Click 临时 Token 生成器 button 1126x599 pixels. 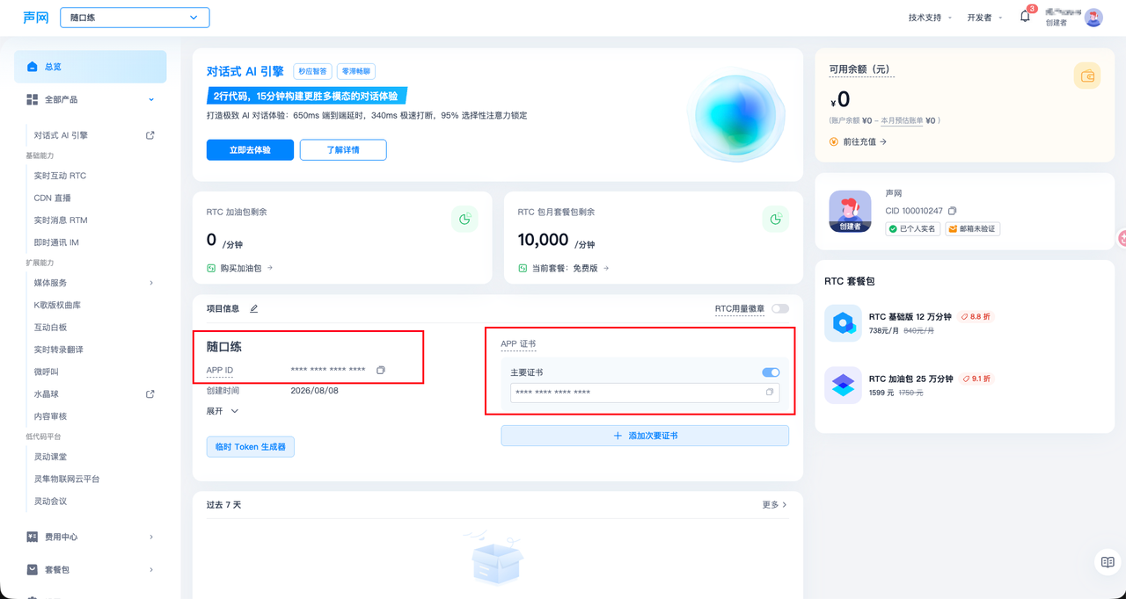(x=251, y=447)
